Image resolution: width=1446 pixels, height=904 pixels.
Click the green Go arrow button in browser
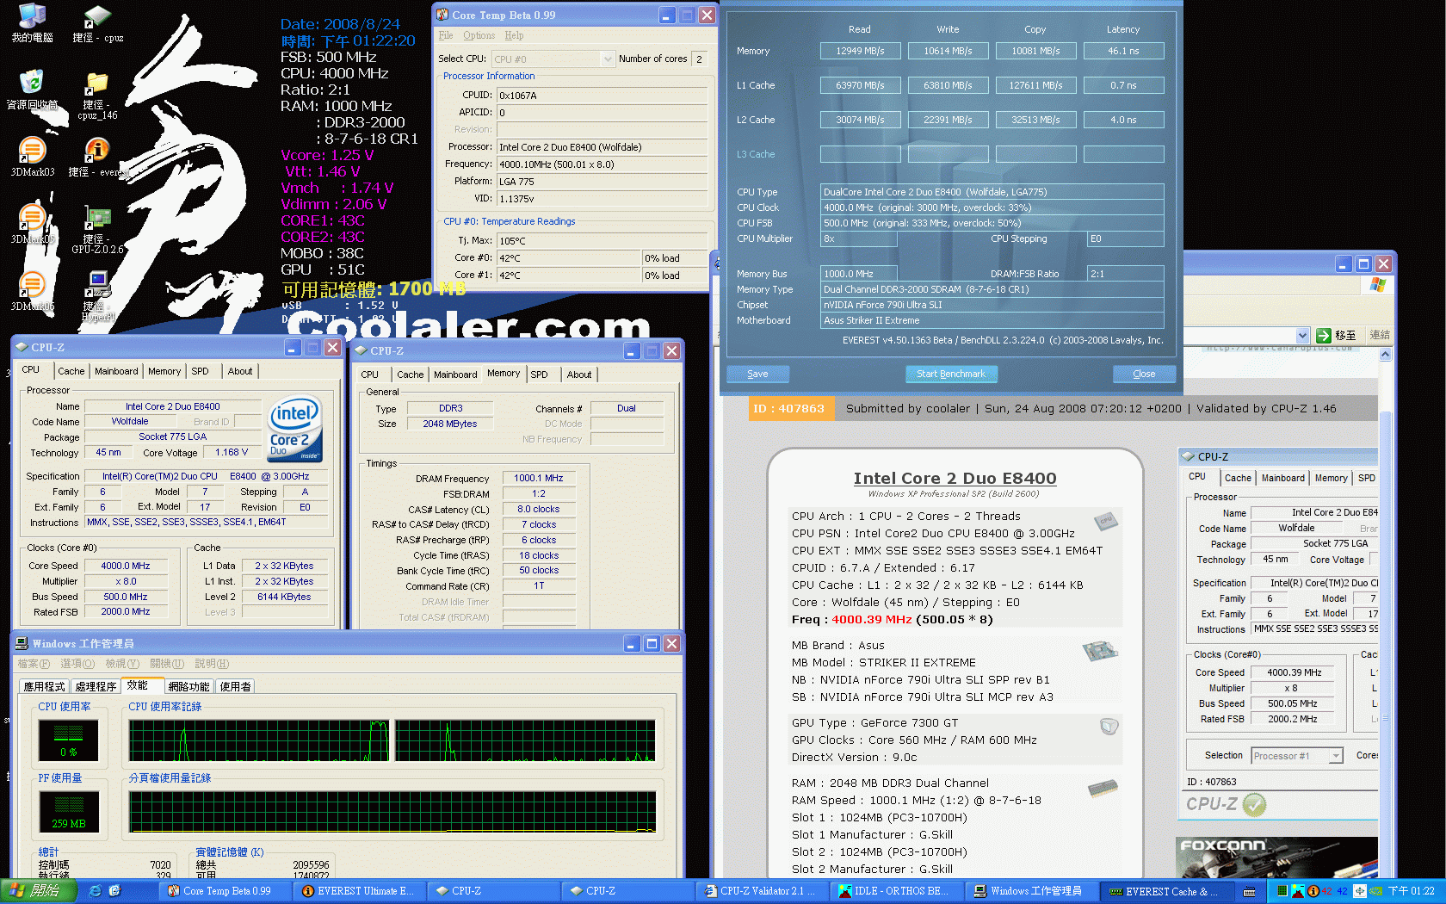click(x=1324, y=336)
